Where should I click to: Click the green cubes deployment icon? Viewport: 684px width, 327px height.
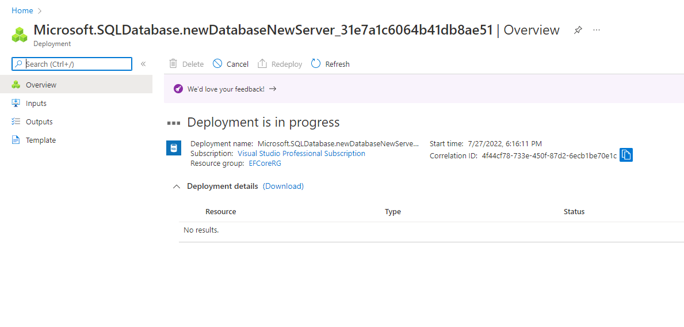point(20,35)
